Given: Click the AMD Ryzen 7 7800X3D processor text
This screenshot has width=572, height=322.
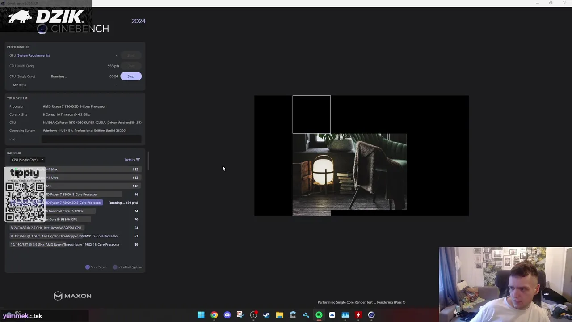Looking at the screenshot, I should point(74,106).
